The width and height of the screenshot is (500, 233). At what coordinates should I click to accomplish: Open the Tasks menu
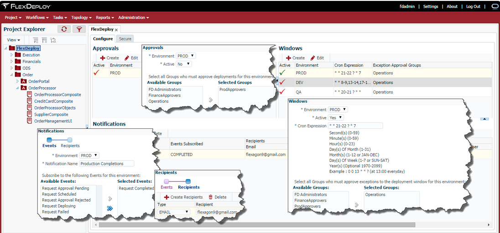pyautogui.click(x=60, y=17)
